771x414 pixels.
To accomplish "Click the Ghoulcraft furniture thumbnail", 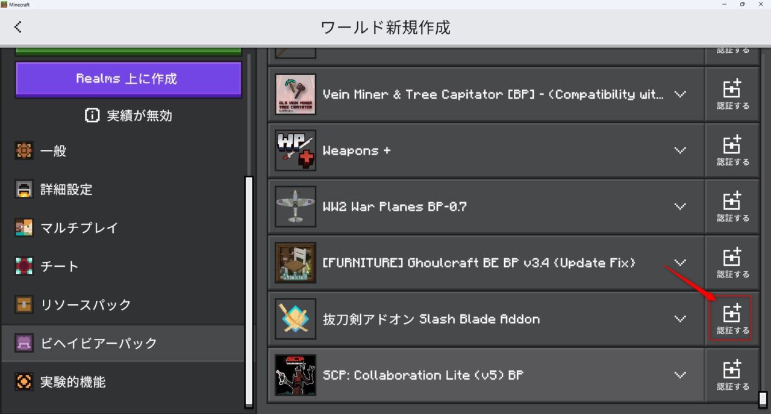I will click(295, 263).
